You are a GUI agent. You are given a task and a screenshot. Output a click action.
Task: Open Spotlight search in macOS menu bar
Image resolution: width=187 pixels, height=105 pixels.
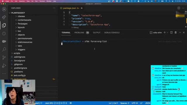click(x=169, y=1)
